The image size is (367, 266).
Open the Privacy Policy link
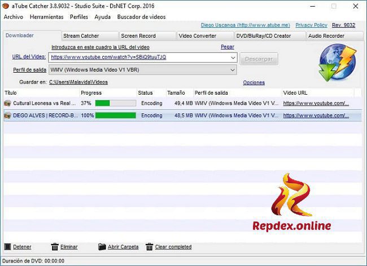pos(311,25)
